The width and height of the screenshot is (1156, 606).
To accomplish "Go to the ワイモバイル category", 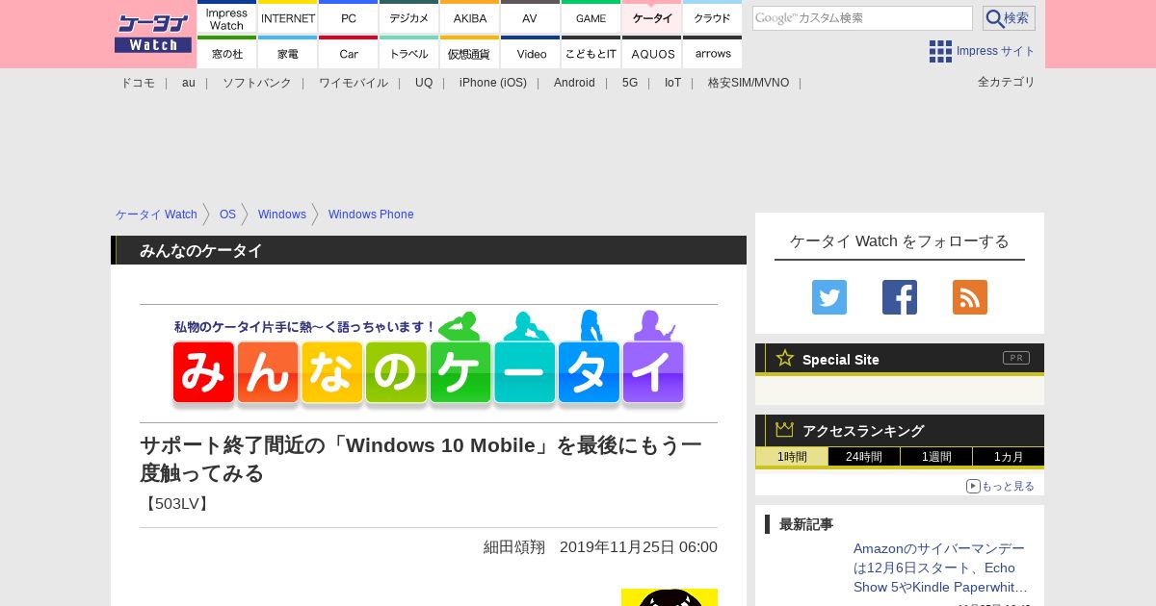I will [354, 83].
